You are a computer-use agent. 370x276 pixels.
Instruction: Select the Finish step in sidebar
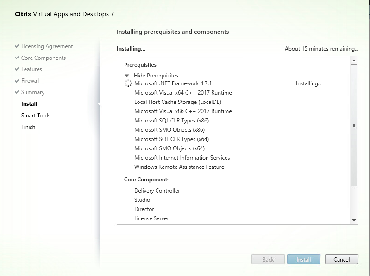(28, 127)
